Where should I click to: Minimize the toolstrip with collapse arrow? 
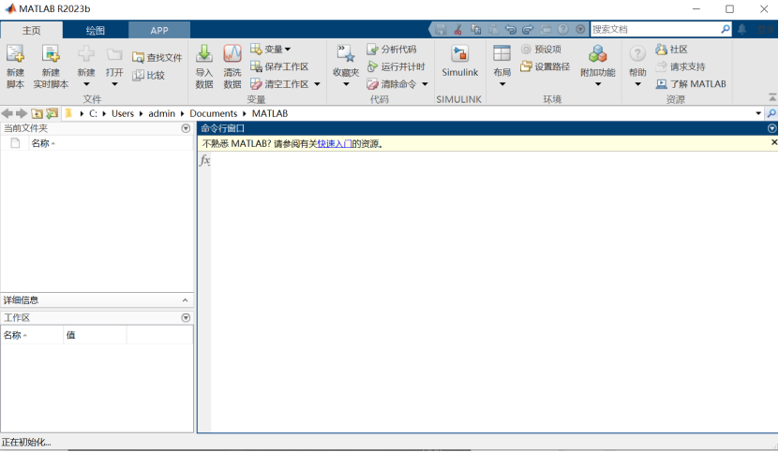[x=772, y=97]
